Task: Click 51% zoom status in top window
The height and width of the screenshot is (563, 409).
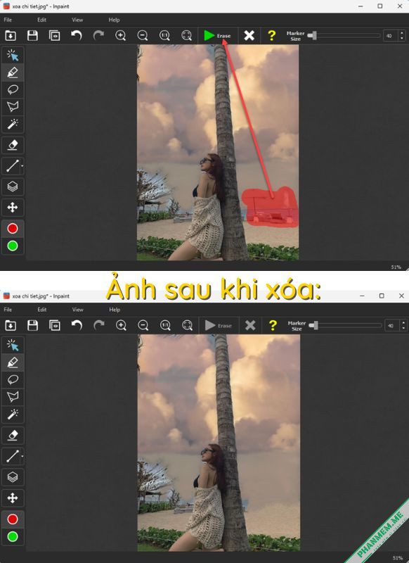Action: (396, 267)
